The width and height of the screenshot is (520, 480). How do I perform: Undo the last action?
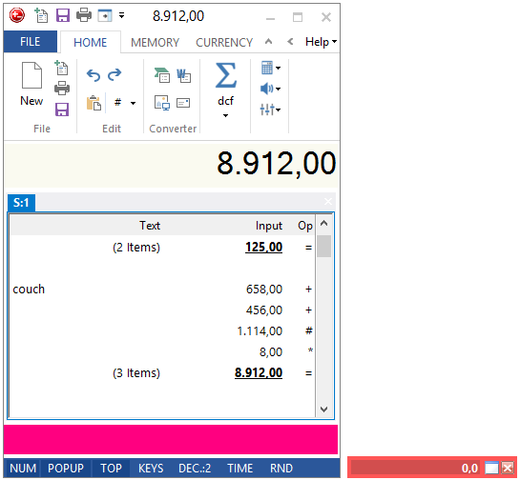[94, 75]
